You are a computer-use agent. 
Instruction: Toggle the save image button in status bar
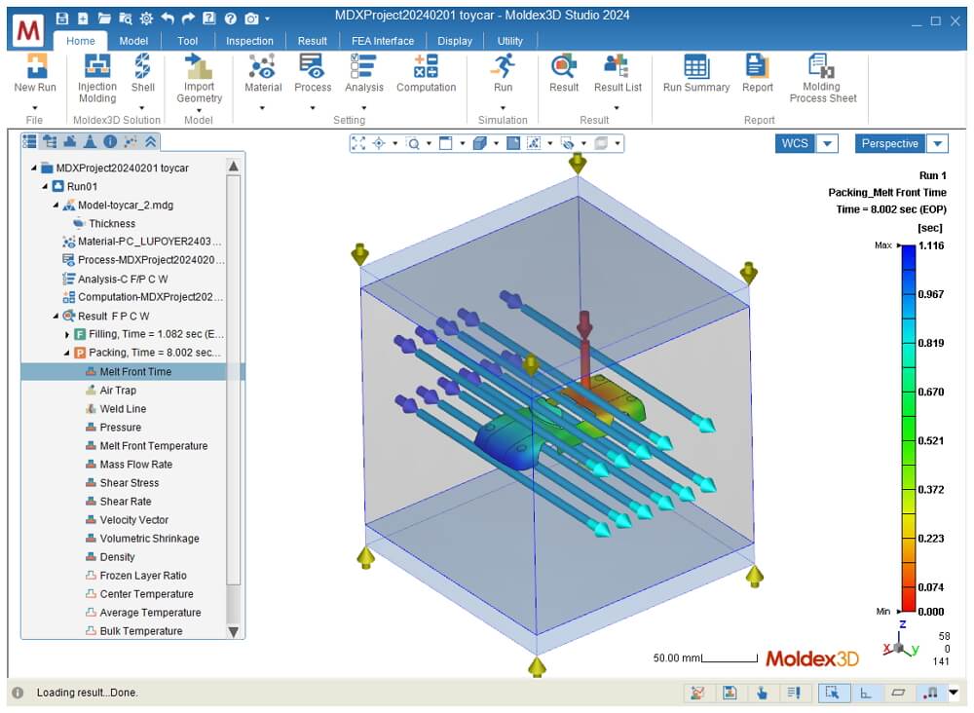tap(730, 693)
